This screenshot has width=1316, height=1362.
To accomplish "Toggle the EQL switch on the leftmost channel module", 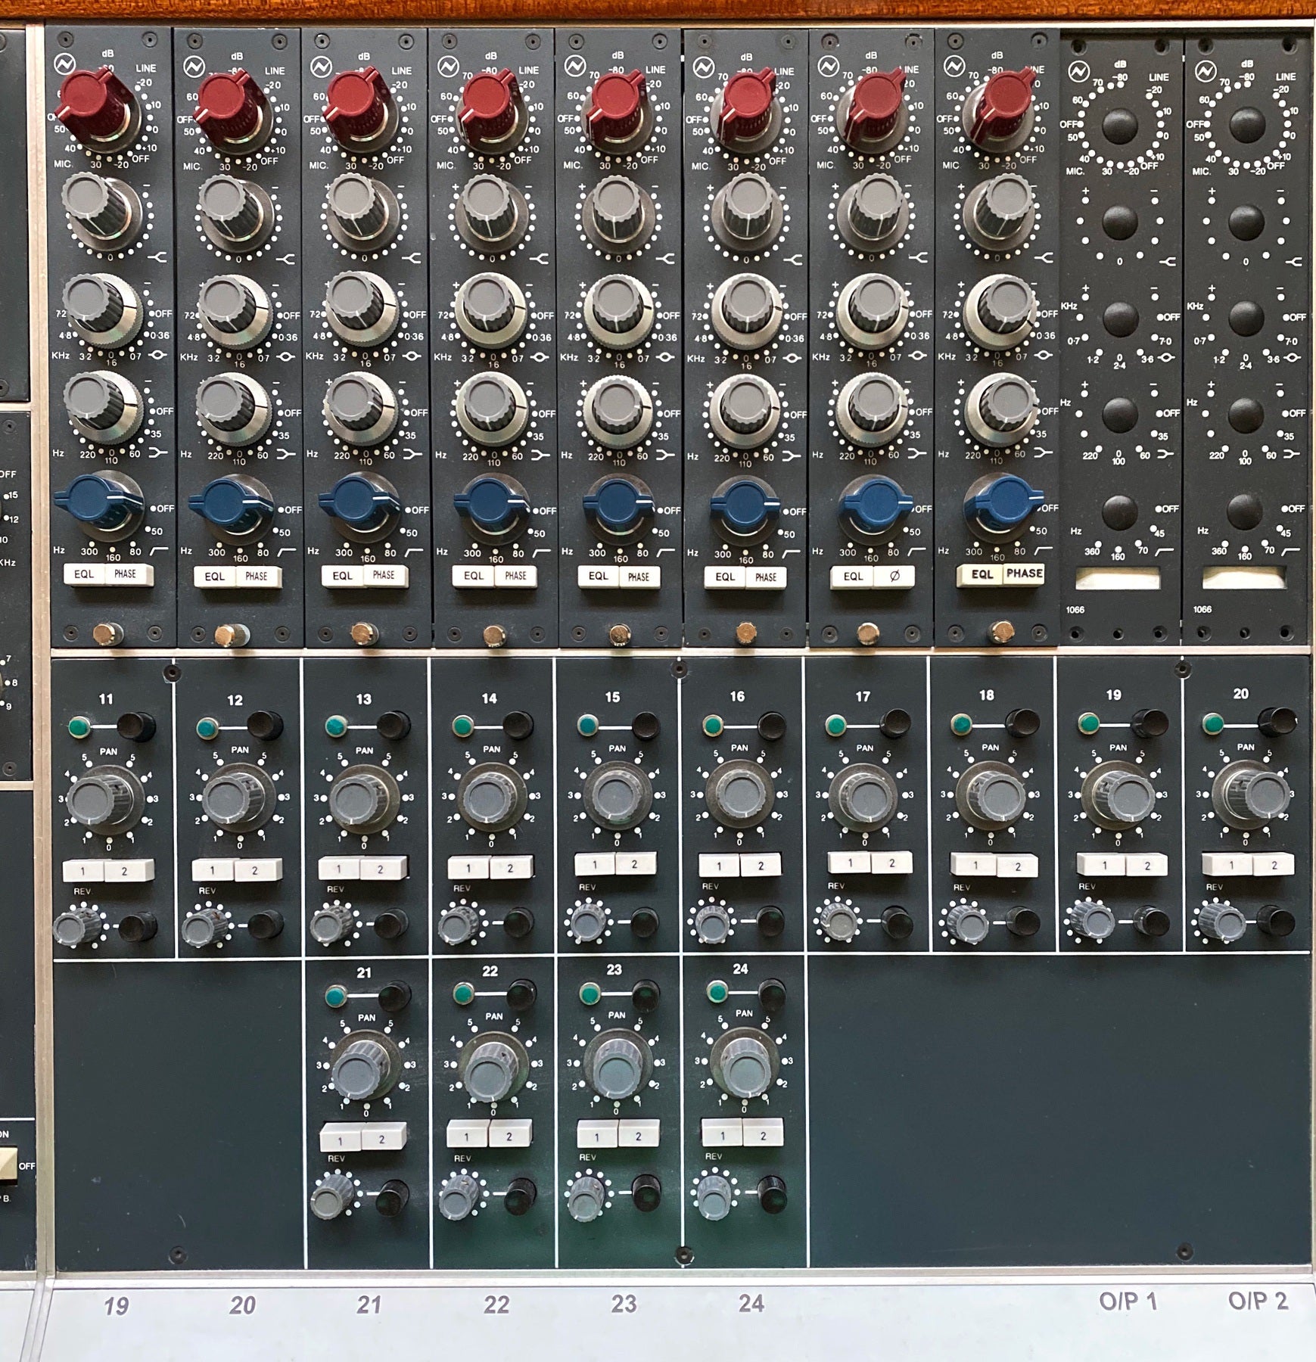I will [x=84, y=574].
